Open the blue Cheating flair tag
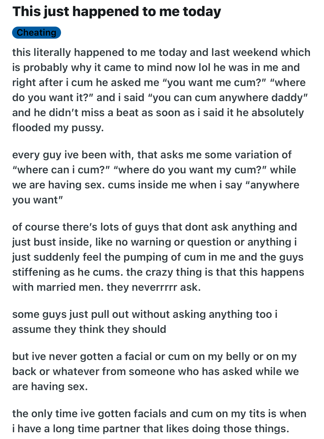This screenshot has width=324, height=439. point(36,33)
